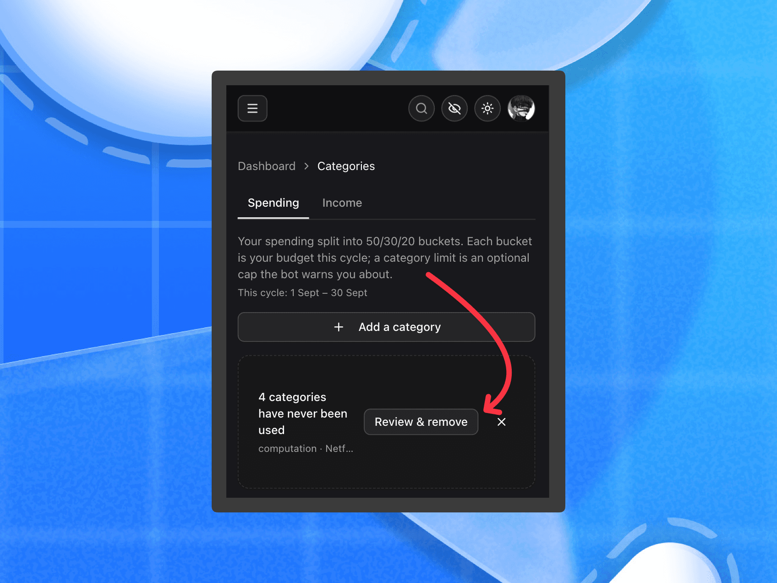The image size is (777, 583).
Task: Dismiss the unused categories notice
Action: coord(502,422)
